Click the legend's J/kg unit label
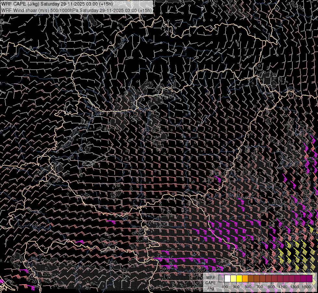 click(x=210, y=288)
